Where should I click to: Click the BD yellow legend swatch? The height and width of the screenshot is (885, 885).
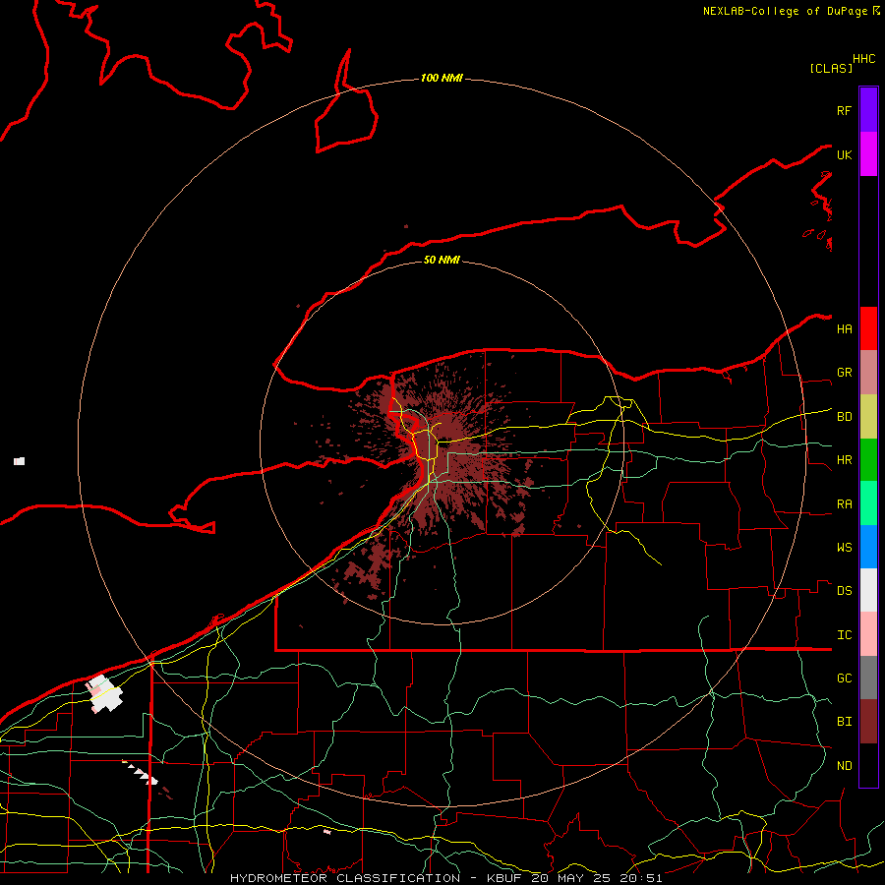(x=868, y=416)
